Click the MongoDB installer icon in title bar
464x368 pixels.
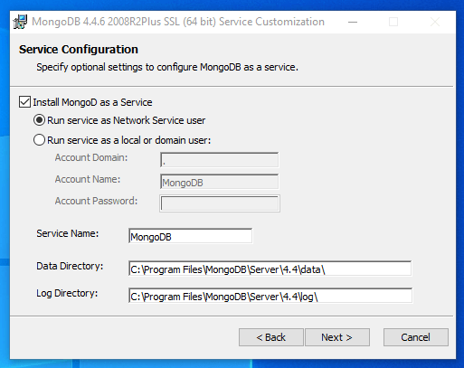tap(20, 22)
